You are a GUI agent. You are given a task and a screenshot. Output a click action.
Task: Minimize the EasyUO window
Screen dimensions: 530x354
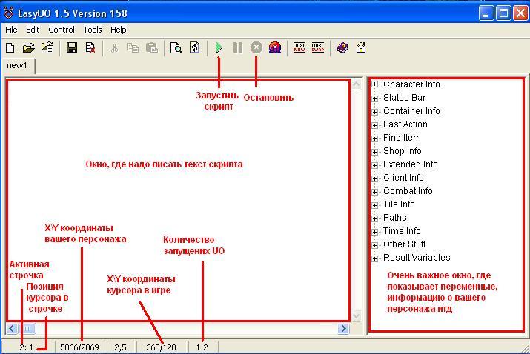coord(486,13)
